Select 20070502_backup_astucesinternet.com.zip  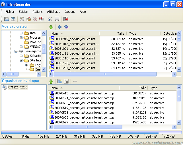click(x=82, y=103)
